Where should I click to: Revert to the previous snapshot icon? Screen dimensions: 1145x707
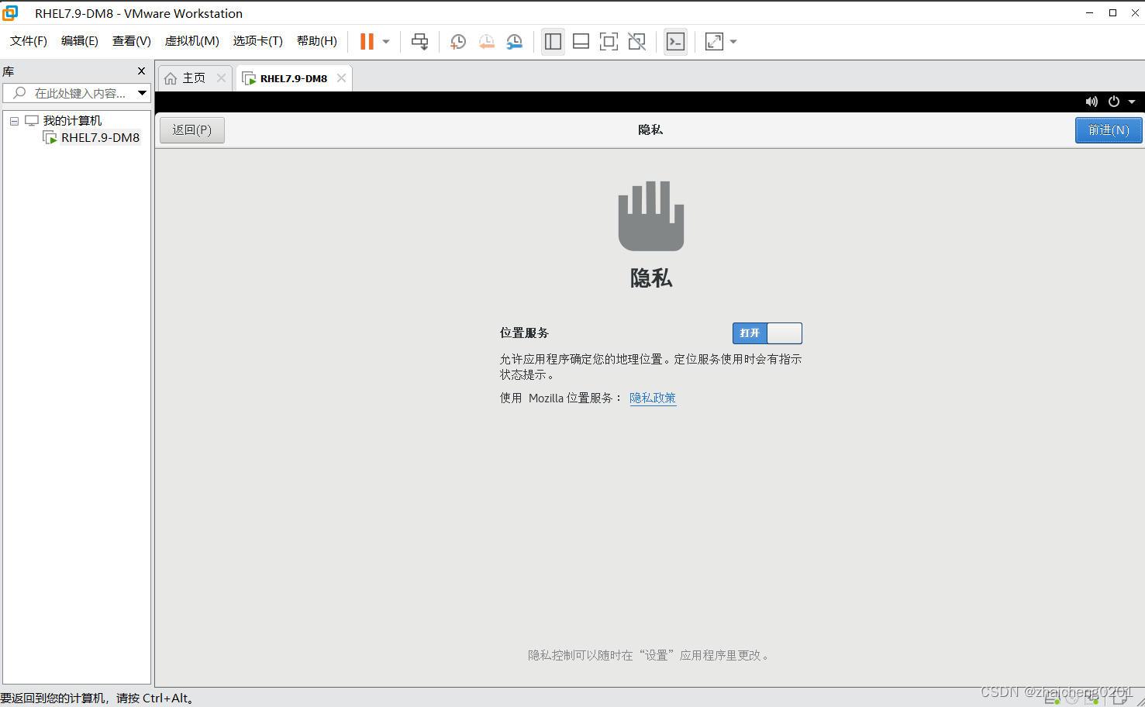pos(486,42)
